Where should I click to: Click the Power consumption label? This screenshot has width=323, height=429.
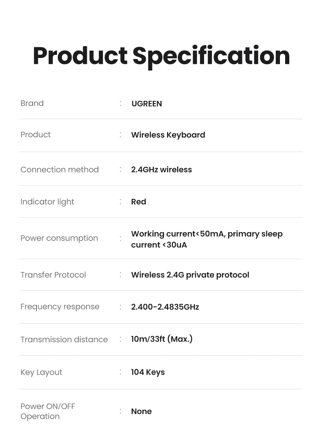[59, 238]
